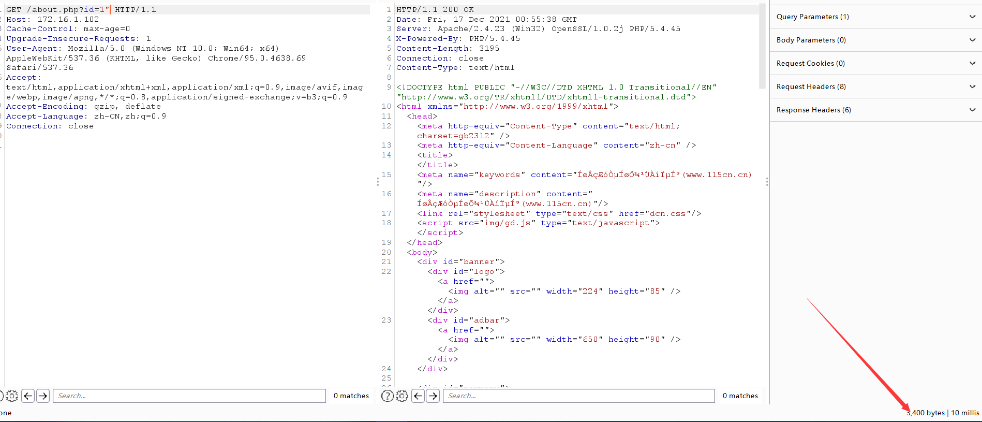Screen dimensions: 982x422
Task: Expand the Request Cookies (0) section
Action: coord(875,63)
